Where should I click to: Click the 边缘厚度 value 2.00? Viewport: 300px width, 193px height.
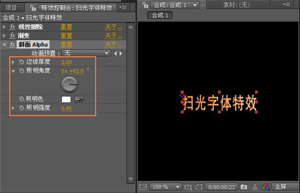point(66,62)
